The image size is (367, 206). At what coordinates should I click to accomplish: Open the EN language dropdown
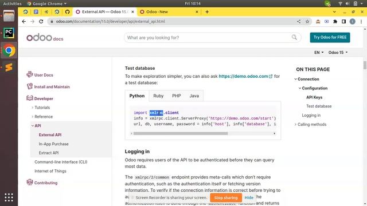pos(319,52)
